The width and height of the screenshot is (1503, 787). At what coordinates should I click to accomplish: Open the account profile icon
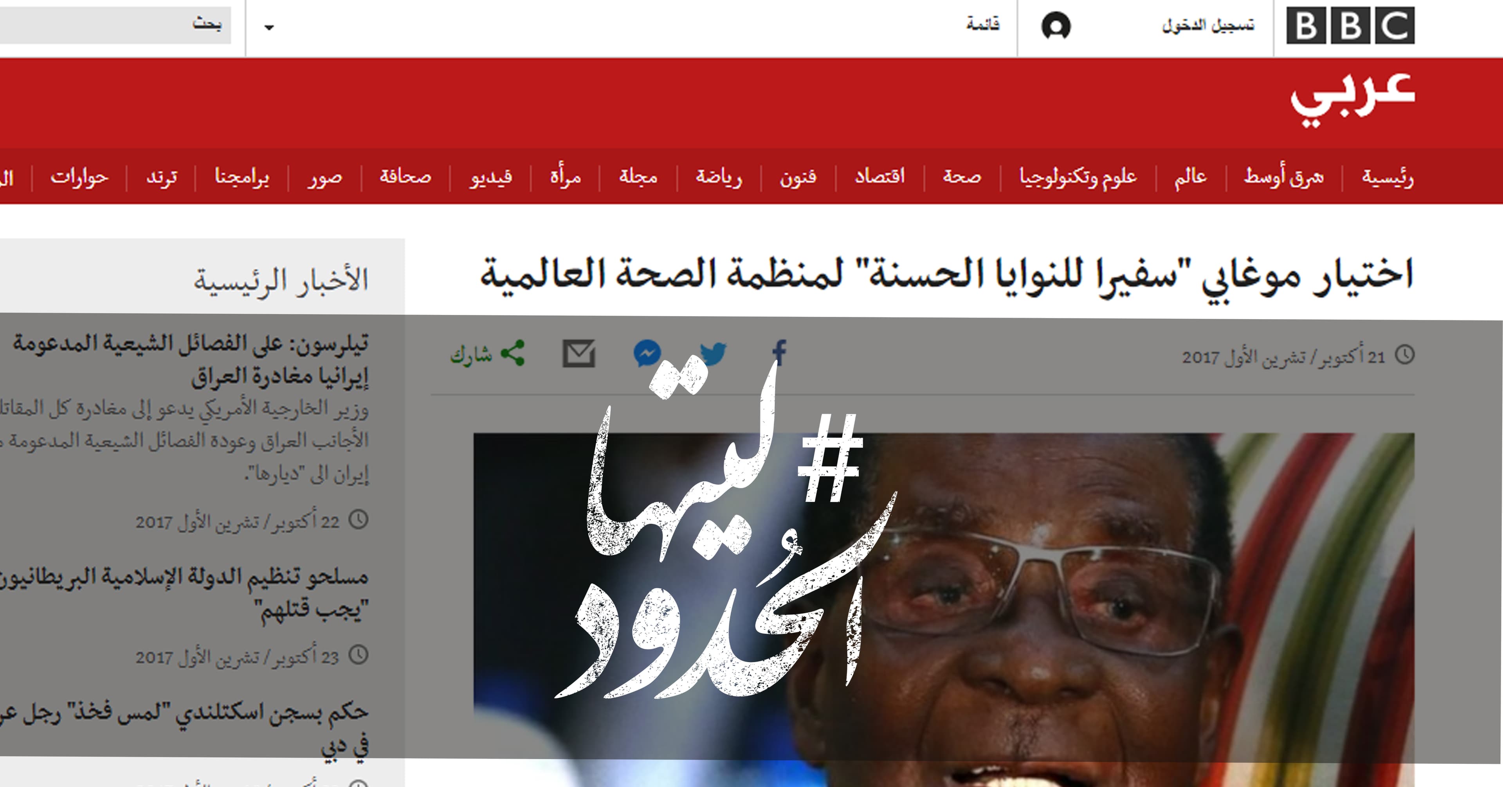pyautogui.click(x=1056, y=26)
